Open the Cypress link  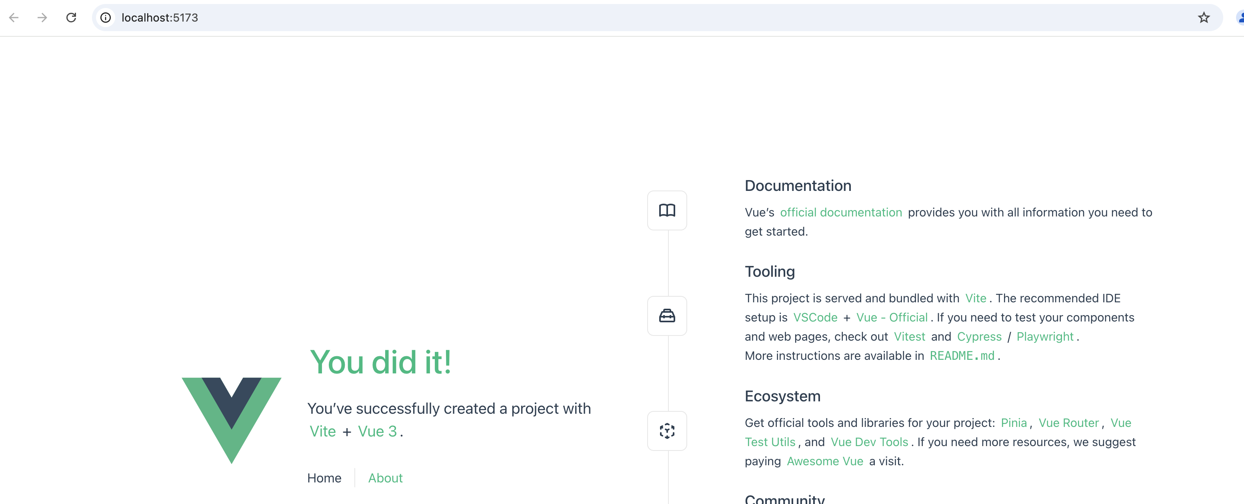[x=979, y=337]
